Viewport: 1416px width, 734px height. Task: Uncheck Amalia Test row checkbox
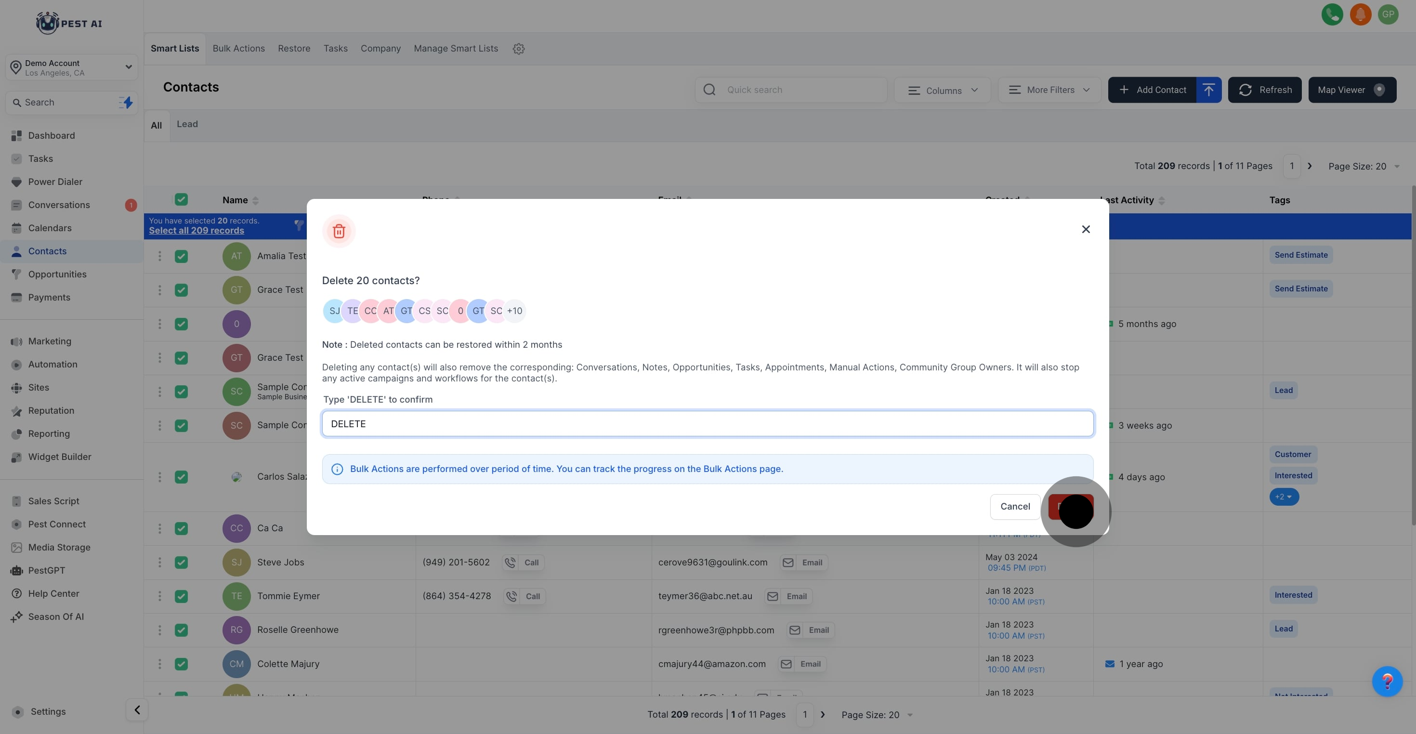click(x=181, y=256)
